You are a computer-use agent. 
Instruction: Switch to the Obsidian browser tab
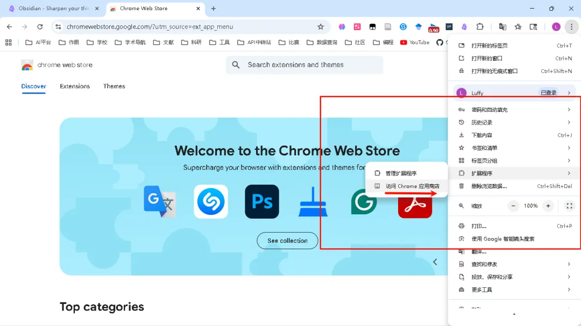coord(54,9)
